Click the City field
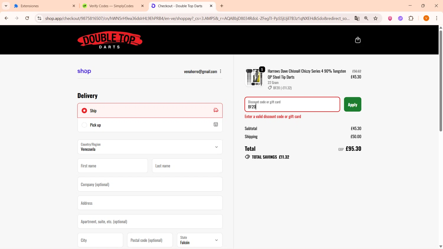The height and width of the screenshot is (249, 443). [x=100, y=240]
